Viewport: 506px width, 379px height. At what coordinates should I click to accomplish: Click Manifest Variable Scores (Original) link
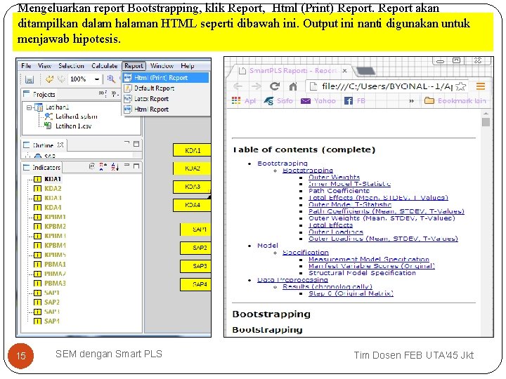[372, 266]
